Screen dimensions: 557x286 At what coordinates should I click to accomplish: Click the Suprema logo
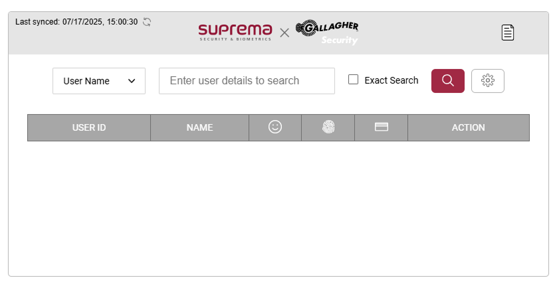235,32
